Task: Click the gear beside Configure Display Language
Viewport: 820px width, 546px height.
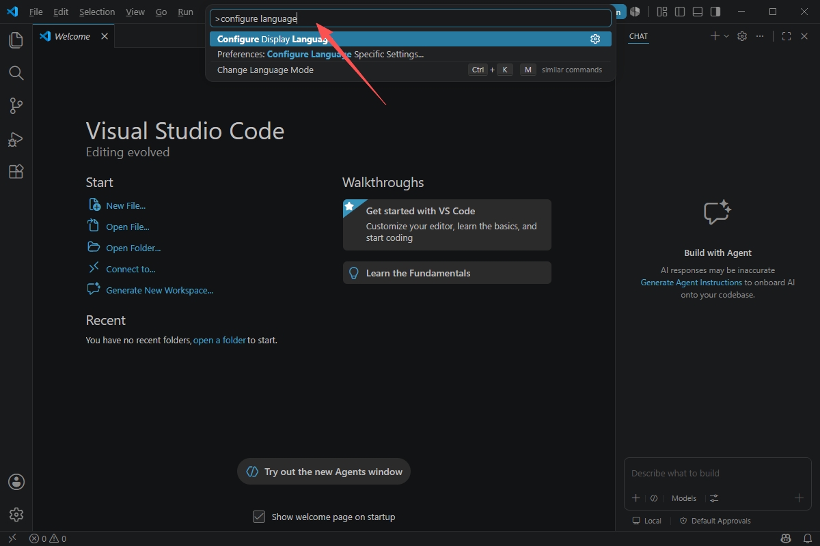Action: coord(595,39)
